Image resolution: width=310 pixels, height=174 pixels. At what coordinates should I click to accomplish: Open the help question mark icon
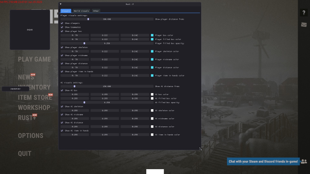[x=304, y=13]
